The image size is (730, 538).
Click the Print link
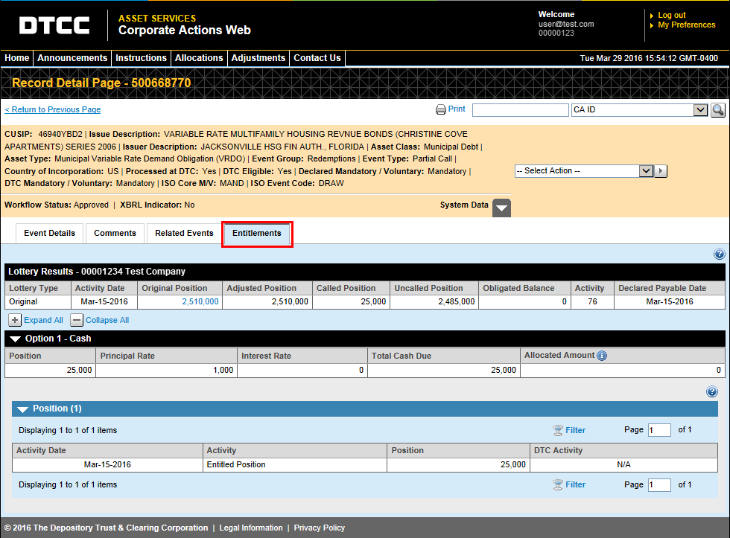(456, 109)
